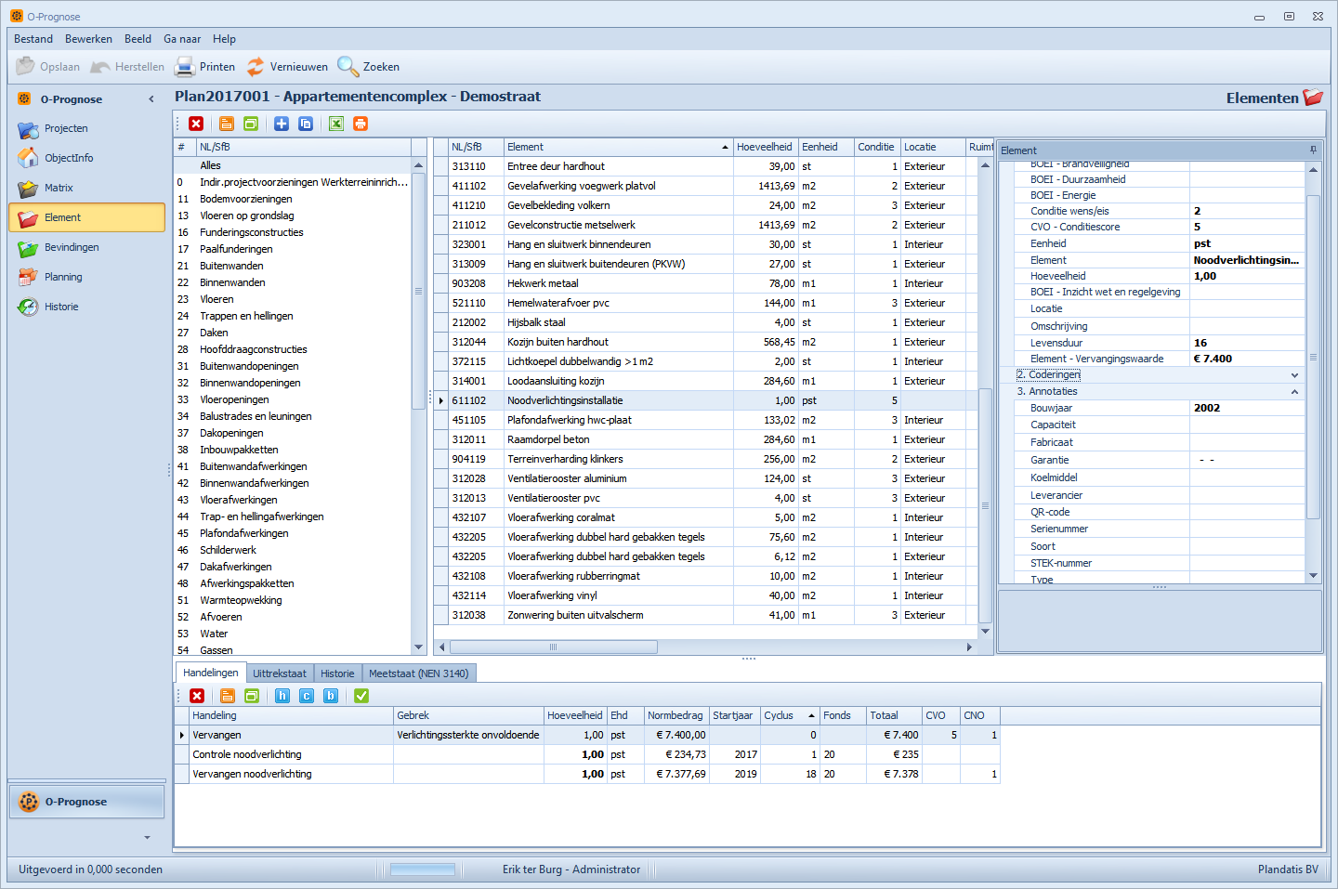
Task: Click the status bar progress bar
Action: [423, 869]
